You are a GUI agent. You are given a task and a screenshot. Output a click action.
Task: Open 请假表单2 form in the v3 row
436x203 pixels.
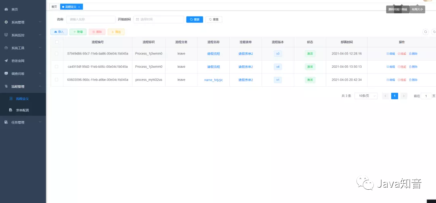coord(245,54)
